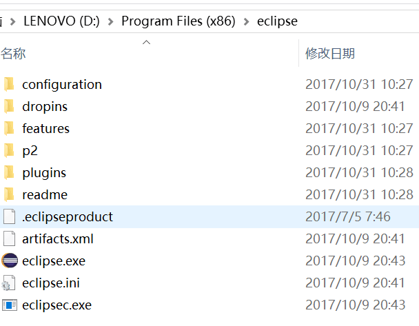This screenshot has width=419, height=326.
Task: Select the plugins folder icon
Action: pos(9,172)
